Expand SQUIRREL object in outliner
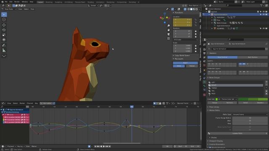This screenshot has height=151, width=269. point(212,29)
